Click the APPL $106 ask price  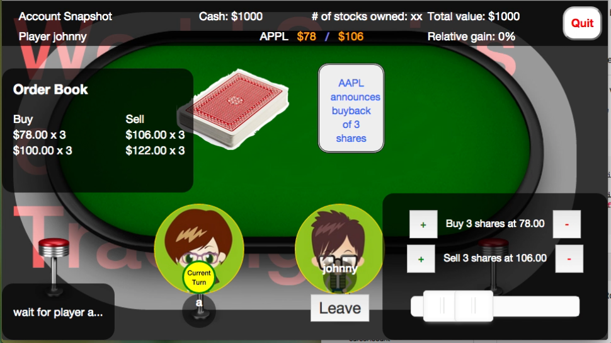coord(351,37)
